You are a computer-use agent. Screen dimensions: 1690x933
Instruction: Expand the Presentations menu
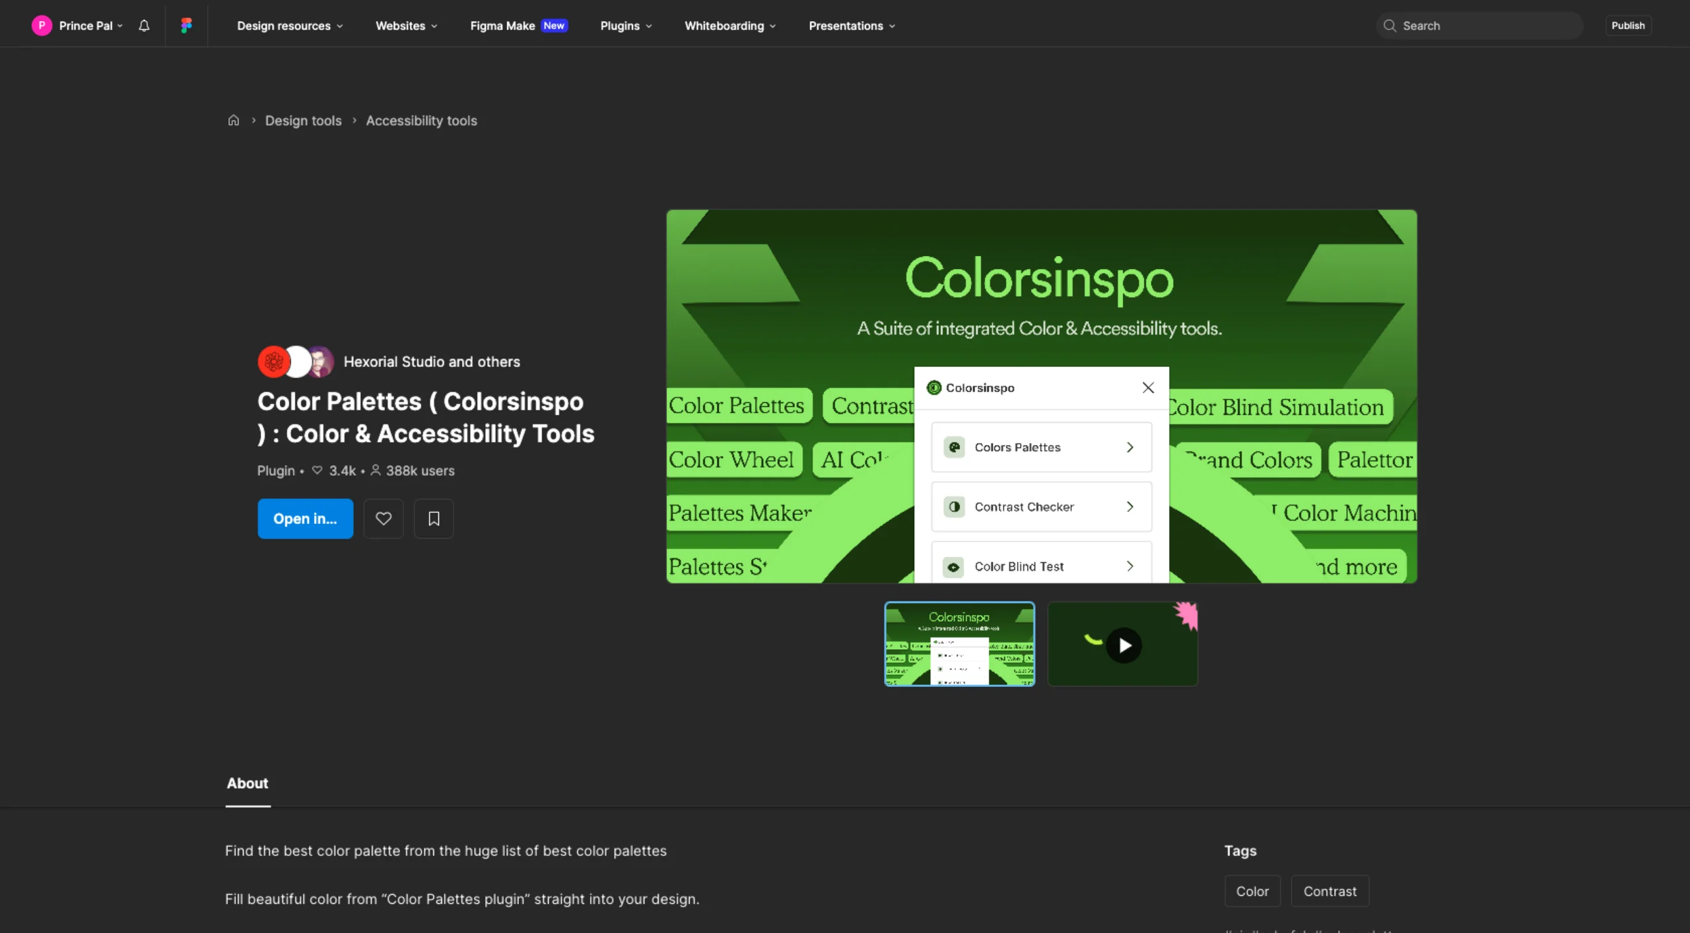852,26
